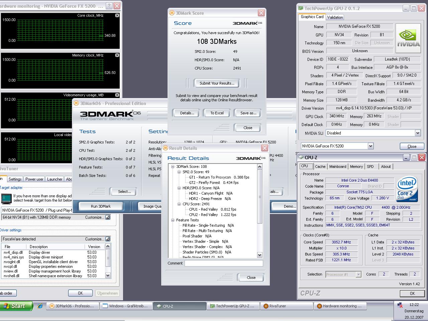Switch to Validation tab in GPU-Z

coord(335,17)
